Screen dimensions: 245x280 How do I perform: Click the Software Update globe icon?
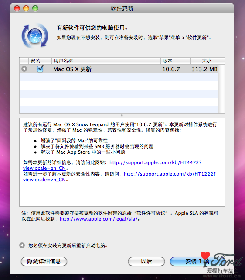click(35, 36)
